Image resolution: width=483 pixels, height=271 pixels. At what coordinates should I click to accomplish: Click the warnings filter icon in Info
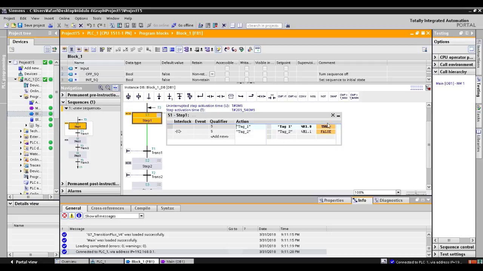(x=72, y=216)
